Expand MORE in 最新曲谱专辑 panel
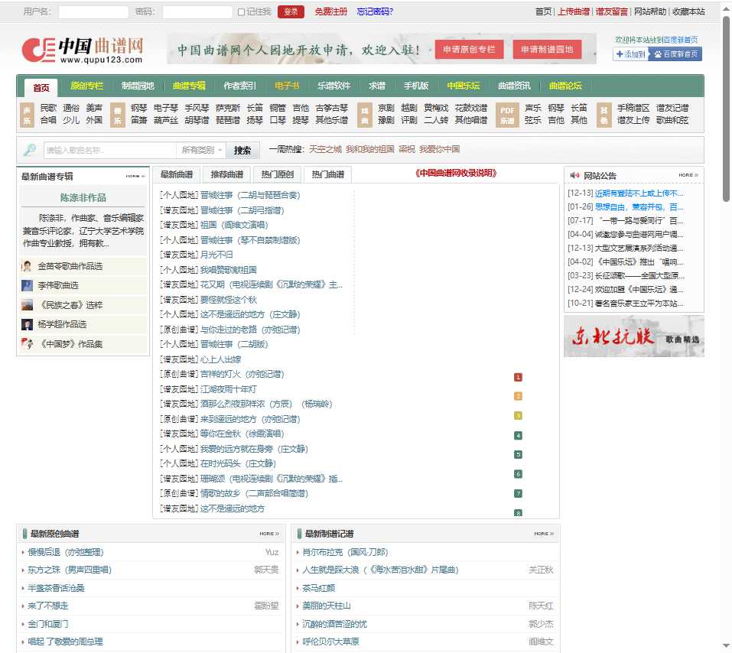The image size is (732, 653). pos(135,176)
